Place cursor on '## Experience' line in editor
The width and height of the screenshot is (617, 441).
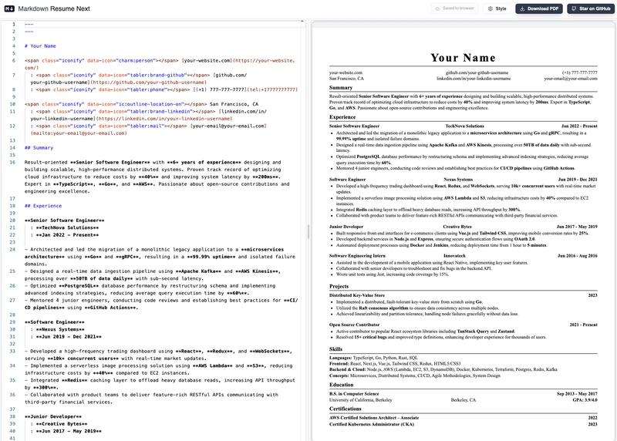(43, 206)
